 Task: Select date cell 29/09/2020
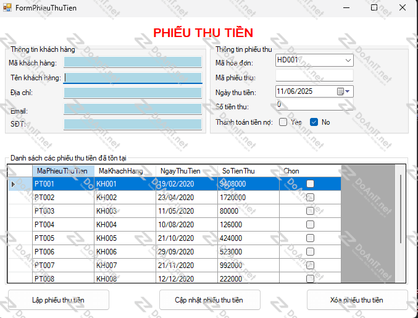coord(186,252)
